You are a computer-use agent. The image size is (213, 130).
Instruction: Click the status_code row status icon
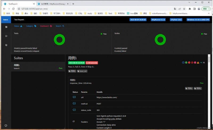coord(74,110)
